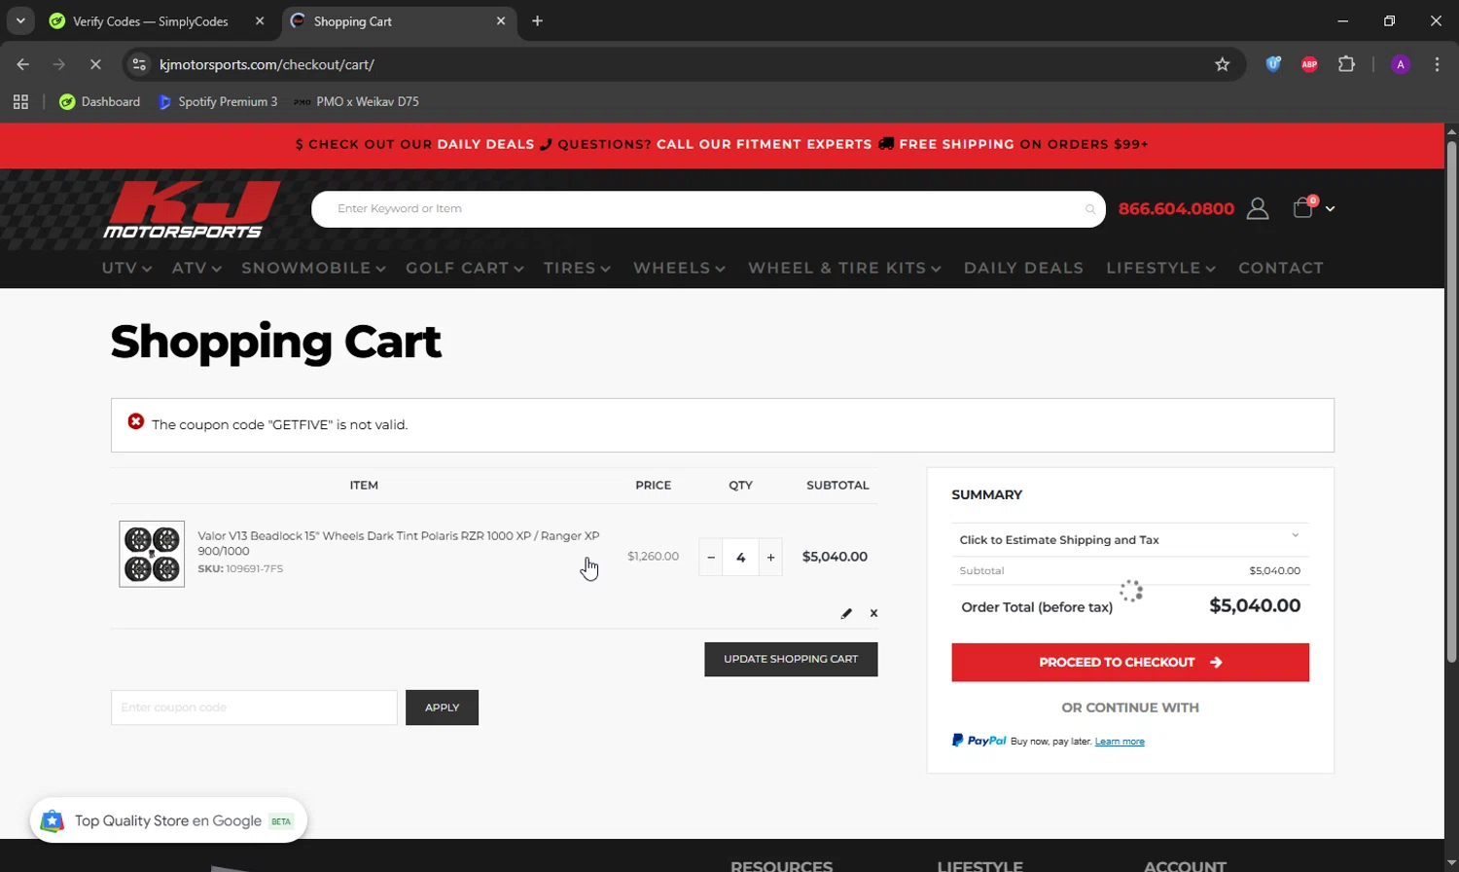This screenshot has width=1459, height=872.
Task: Close the Verify Codes tab
Action: coord(260,21)
